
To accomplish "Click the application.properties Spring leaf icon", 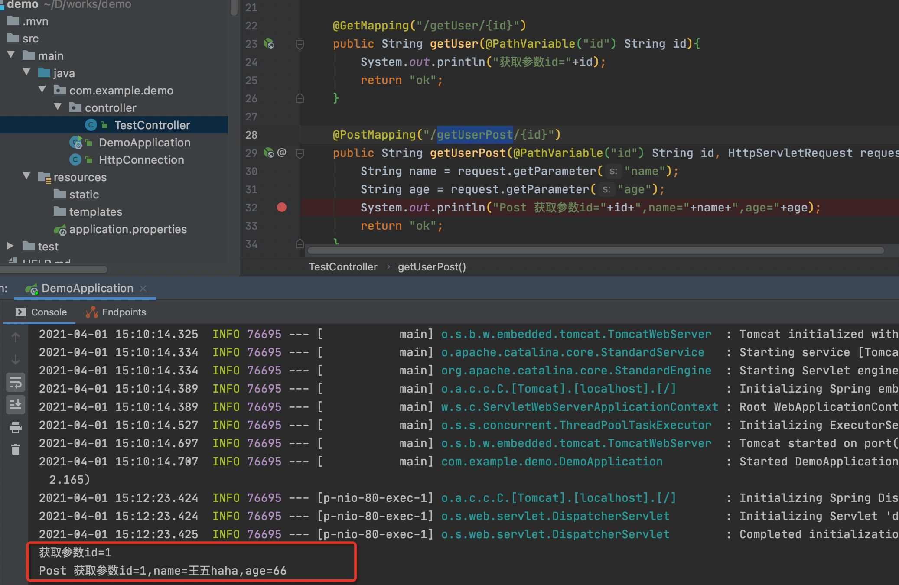I will 60,230.
